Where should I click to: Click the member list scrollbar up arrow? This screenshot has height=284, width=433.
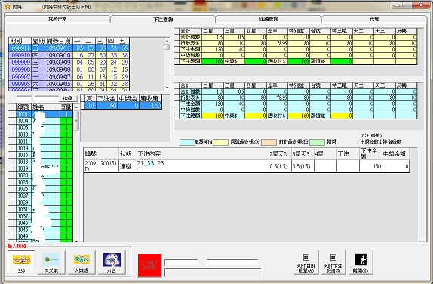76,107
